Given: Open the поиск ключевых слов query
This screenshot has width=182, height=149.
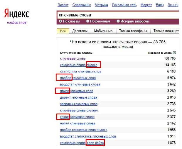Looking at the screenshot, I should click(77, 91).
